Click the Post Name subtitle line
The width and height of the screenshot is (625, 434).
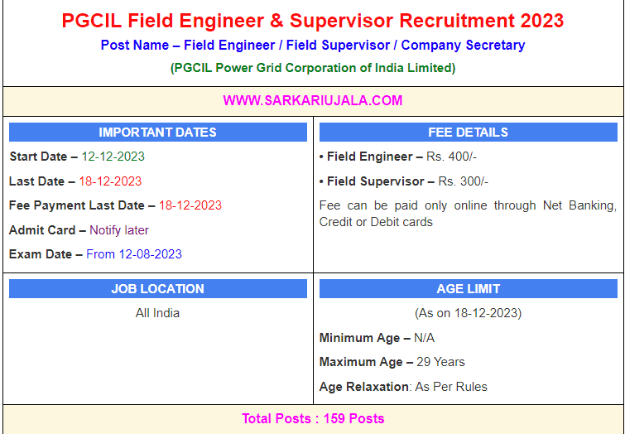coord(312,46)
